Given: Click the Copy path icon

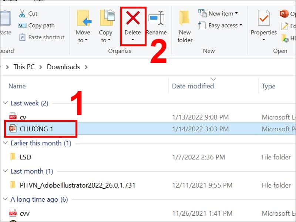Looking at the screenshot, I should (21, 25).
